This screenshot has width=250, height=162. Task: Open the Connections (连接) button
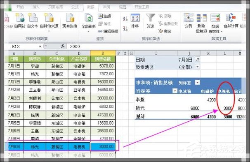[104, 16]
